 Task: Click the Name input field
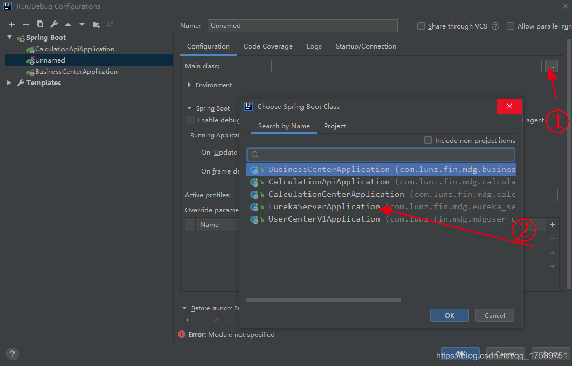pos(302,26)
